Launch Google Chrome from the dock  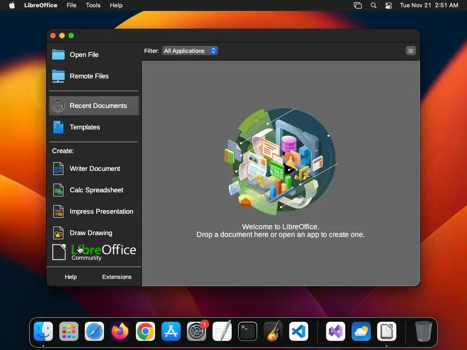click(145, 331)
